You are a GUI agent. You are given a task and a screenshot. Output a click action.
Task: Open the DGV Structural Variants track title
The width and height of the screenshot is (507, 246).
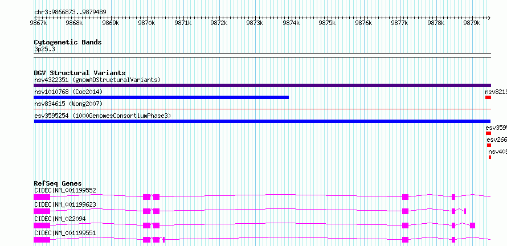pos(80,73)
